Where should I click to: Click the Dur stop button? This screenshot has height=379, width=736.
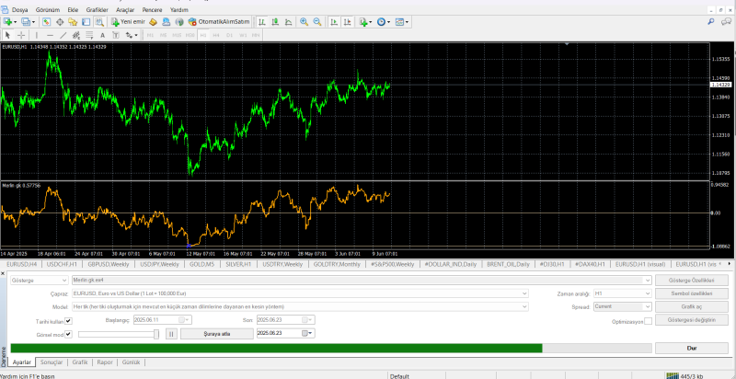692,348
